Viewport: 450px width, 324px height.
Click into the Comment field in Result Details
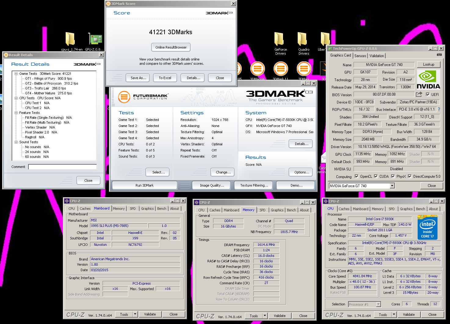click(x=63, y=167)
